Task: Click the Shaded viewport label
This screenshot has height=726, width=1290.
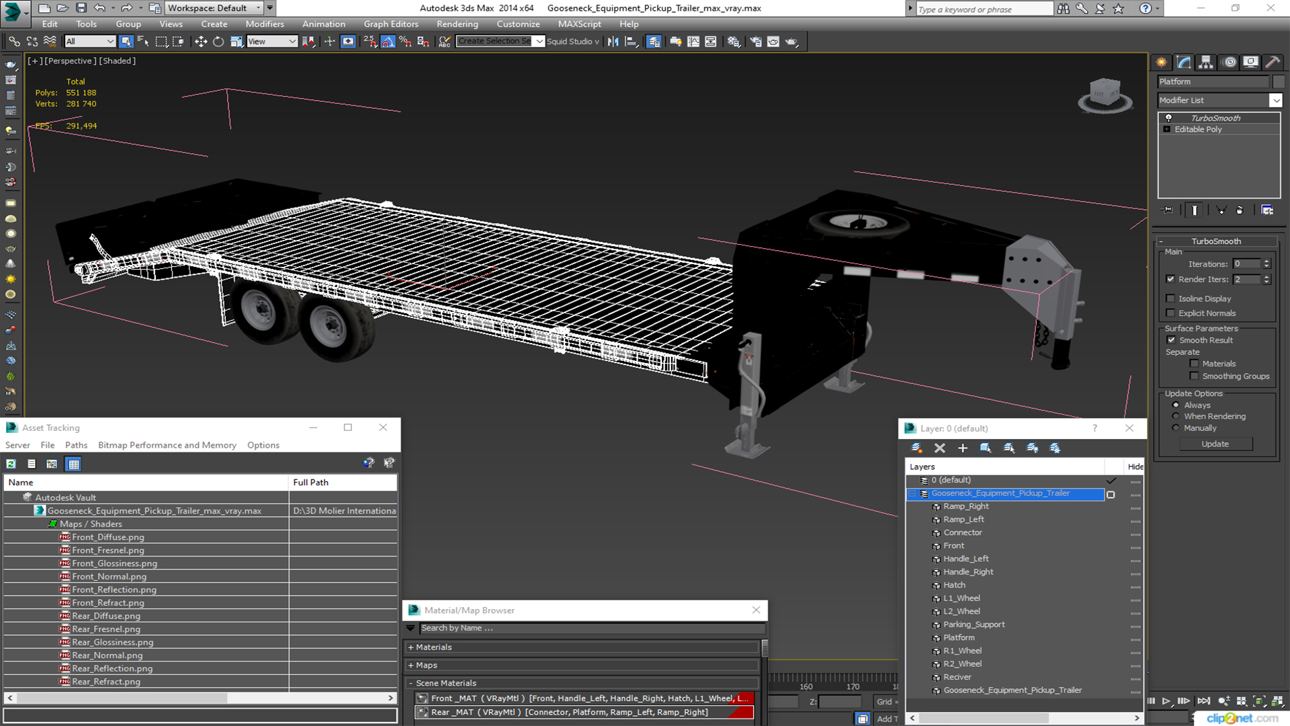Action: click(x=118, y=61)
